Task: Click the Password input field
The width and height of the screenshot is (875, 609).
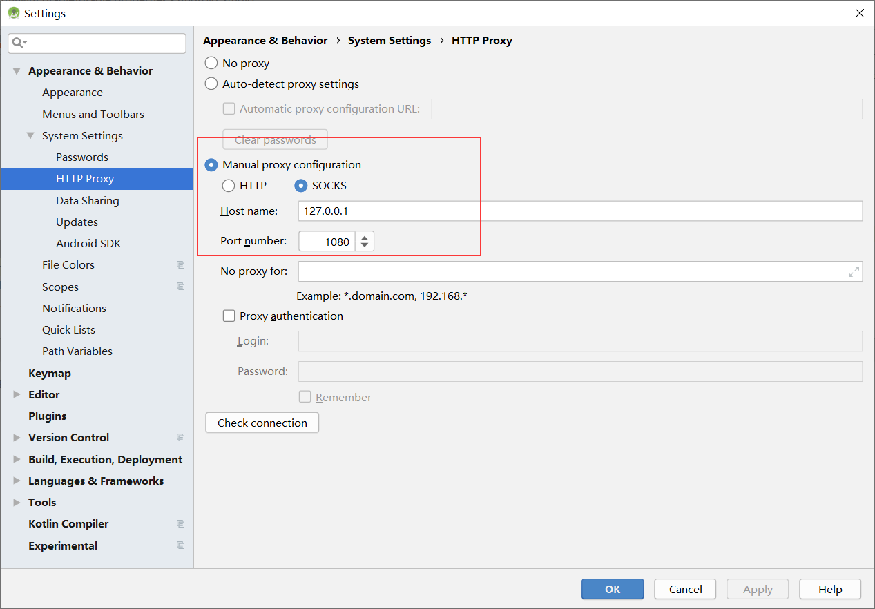Action: tap(580, 371)
